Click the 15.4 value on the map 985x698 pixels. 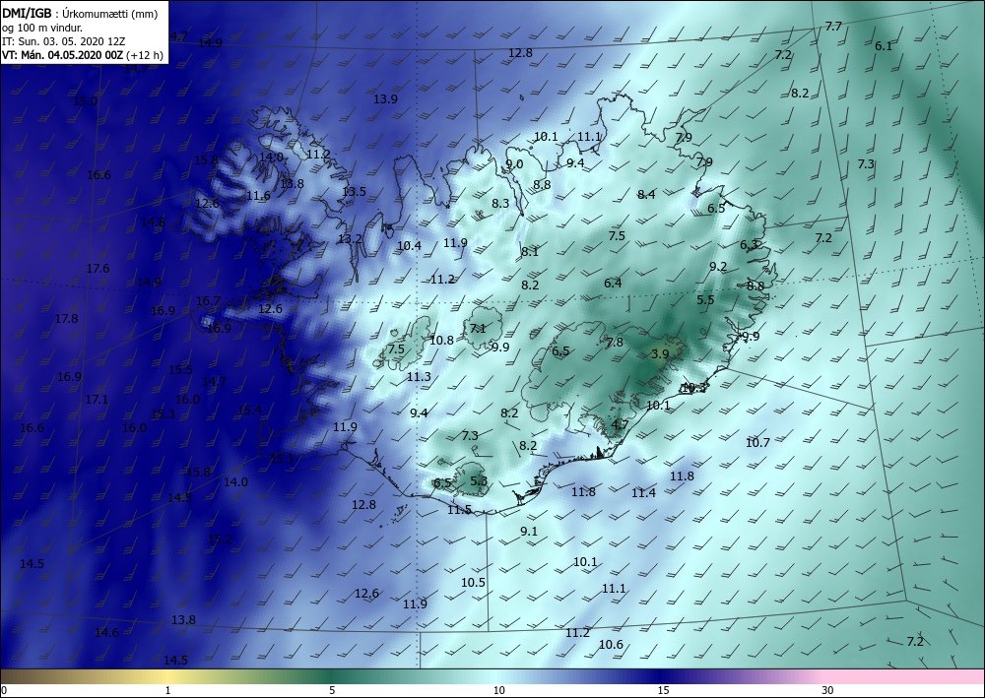tap(249, 410)
